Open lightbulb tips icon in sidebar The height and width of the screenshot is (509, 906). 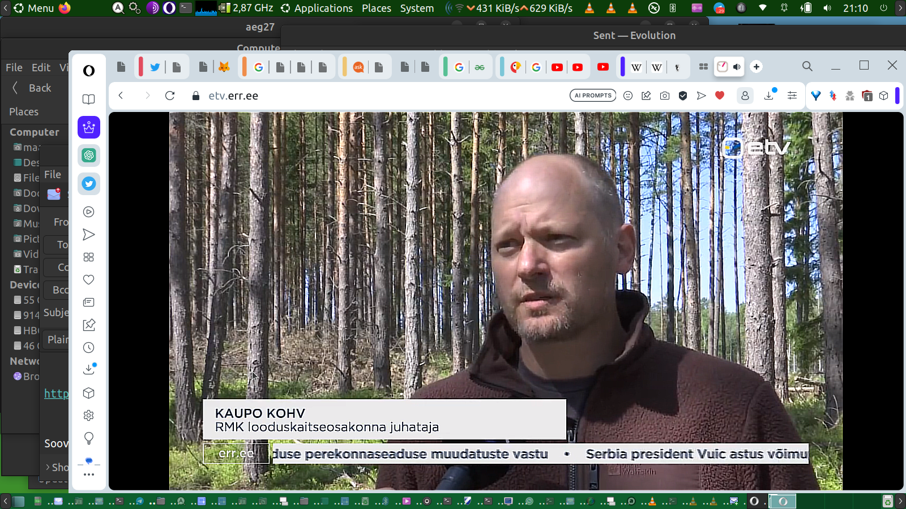[89, 438]
